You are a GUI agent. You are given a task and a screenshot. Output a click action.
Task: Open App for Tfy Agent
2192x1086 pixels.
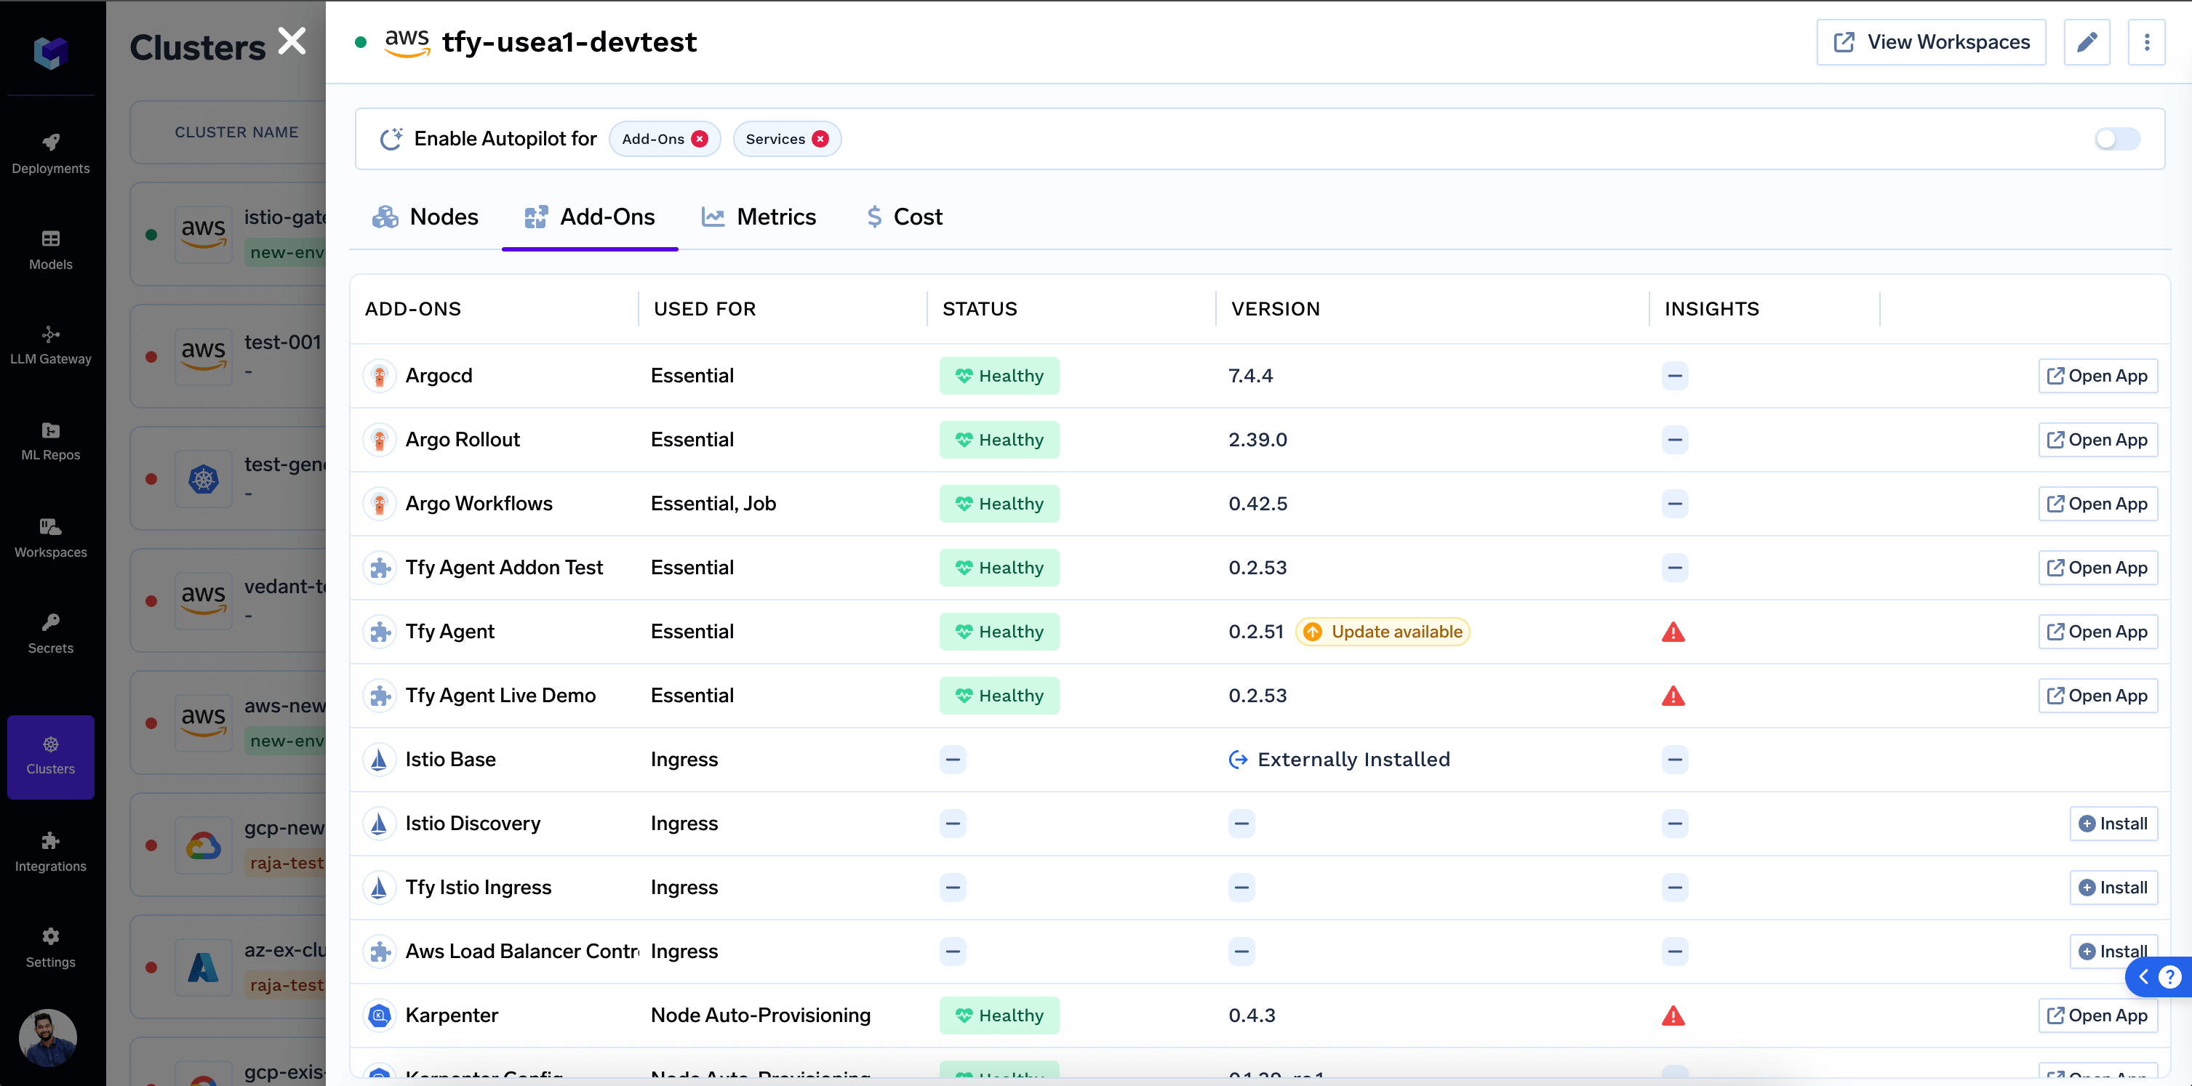(x=2097, y=631)
